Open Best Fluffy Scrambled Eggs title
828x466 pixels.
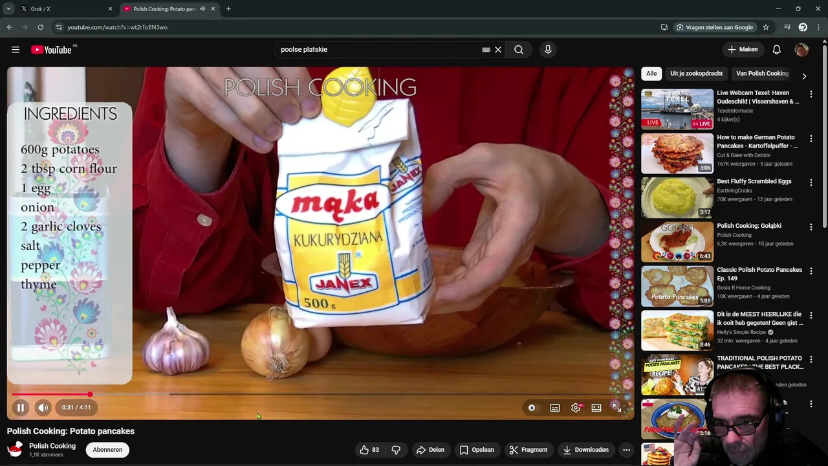[754, 182]
